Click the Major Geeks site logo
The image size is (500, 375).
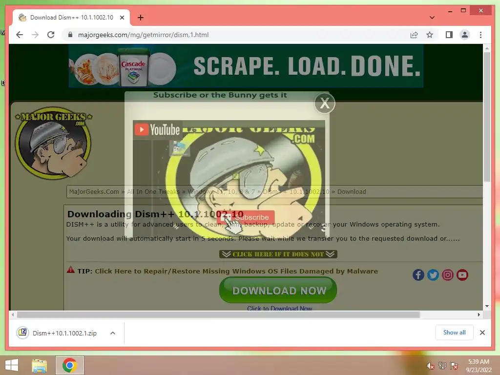54,143
